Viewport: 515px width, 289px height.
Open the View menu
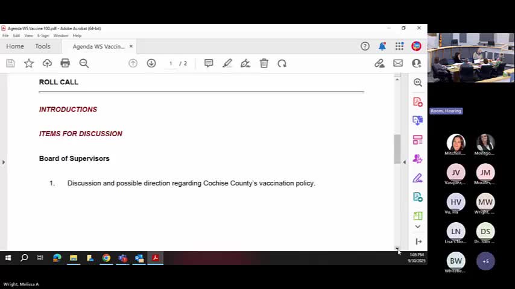28,36
